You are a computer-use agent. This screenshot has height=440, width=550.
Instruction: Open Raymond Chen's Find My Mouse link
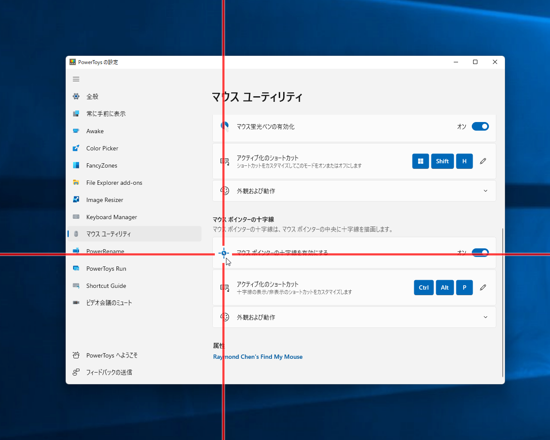pos(258,357)
